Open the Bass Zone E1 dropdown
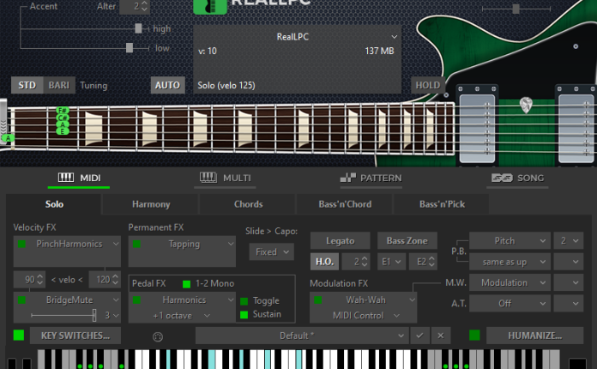The image size is (597, 369). click(x=391, y=262)
